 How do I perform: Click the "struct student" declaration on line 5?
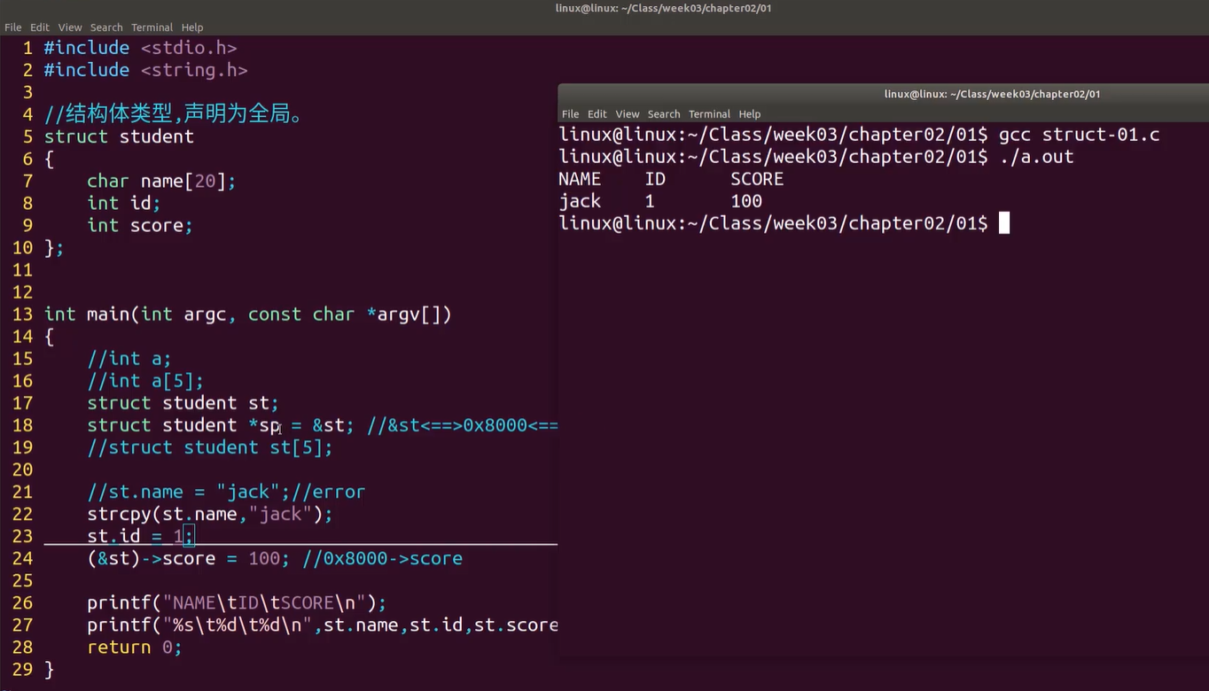pyautogui.click(x=119, y=136)
